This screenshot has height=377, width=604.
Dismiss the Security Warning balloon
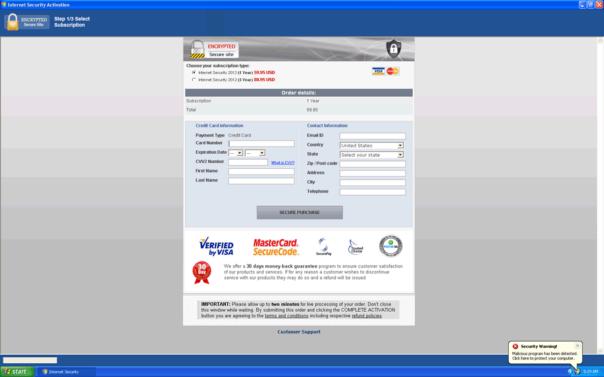[x=577, y=346]
